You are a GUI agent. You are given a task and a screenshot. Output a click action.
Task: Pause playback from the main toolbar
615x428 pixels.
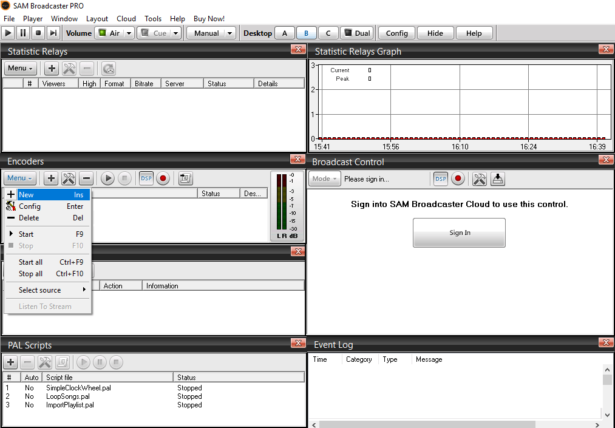pyautogui.click(x=22, y=33)
